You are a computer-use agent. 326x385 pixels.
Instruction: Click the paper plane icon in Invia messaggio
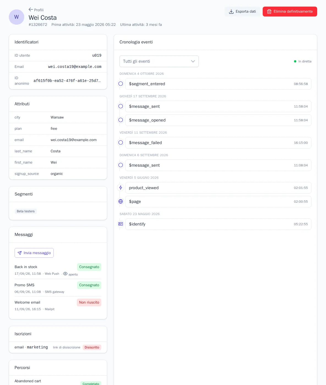point(20,253)
